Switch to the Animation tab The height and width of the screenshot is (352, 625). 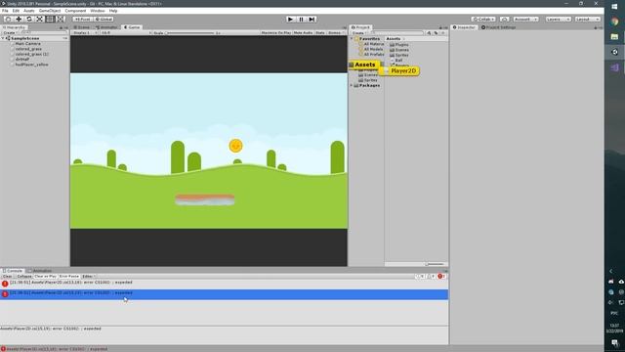click(x=40, y=271)
